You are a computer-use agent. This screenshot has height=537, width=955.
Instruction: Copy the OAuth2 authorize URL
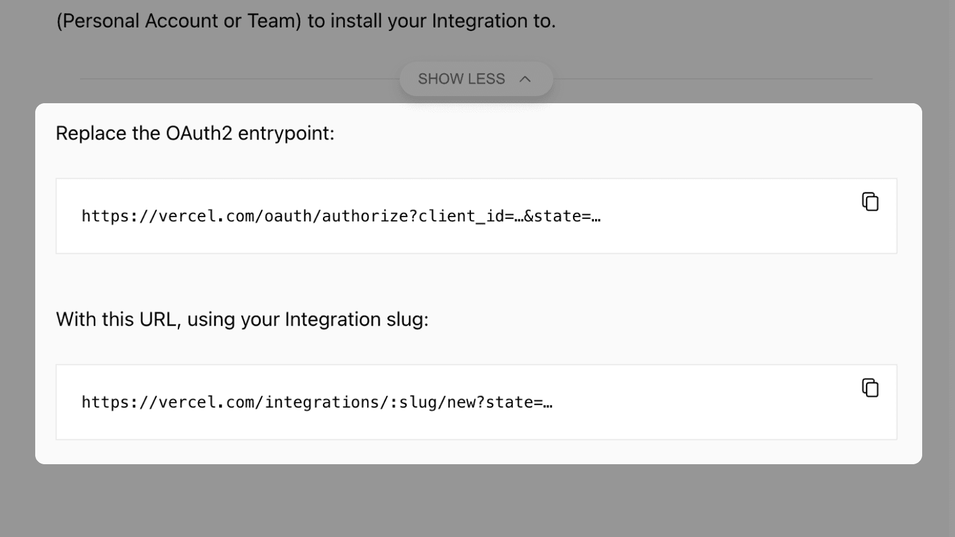click(x=870, y=202)
